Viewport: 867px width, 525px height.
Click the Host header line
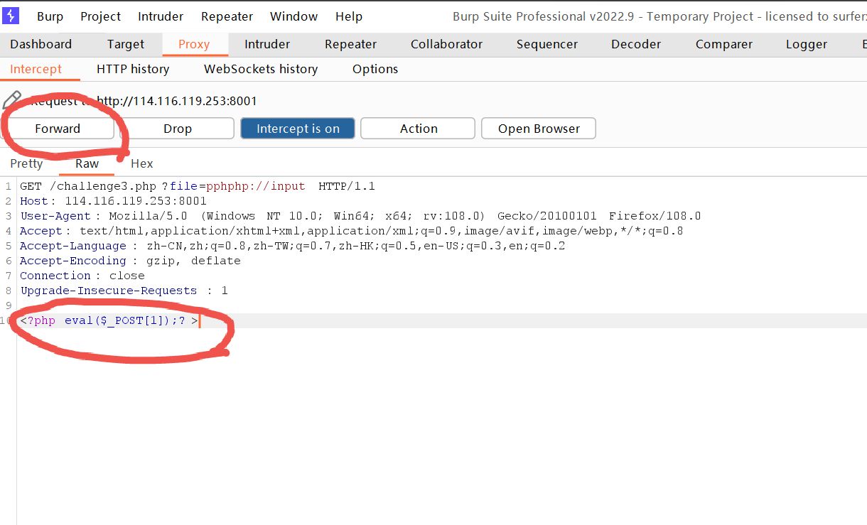[114, 201]
